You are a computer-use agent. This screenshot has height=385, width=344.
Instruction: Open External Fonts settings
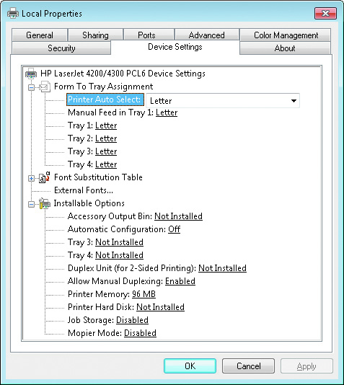pos(84,190)
